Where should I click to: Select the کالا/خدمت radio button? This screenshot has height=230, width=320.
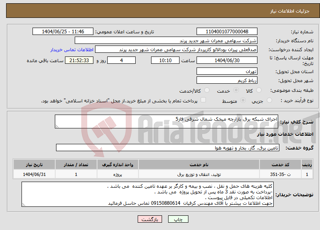pos(207,90)
